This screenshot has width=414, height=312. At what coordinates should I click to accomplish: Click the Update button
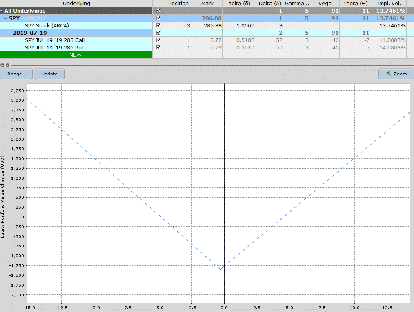[x=49, y=74]
